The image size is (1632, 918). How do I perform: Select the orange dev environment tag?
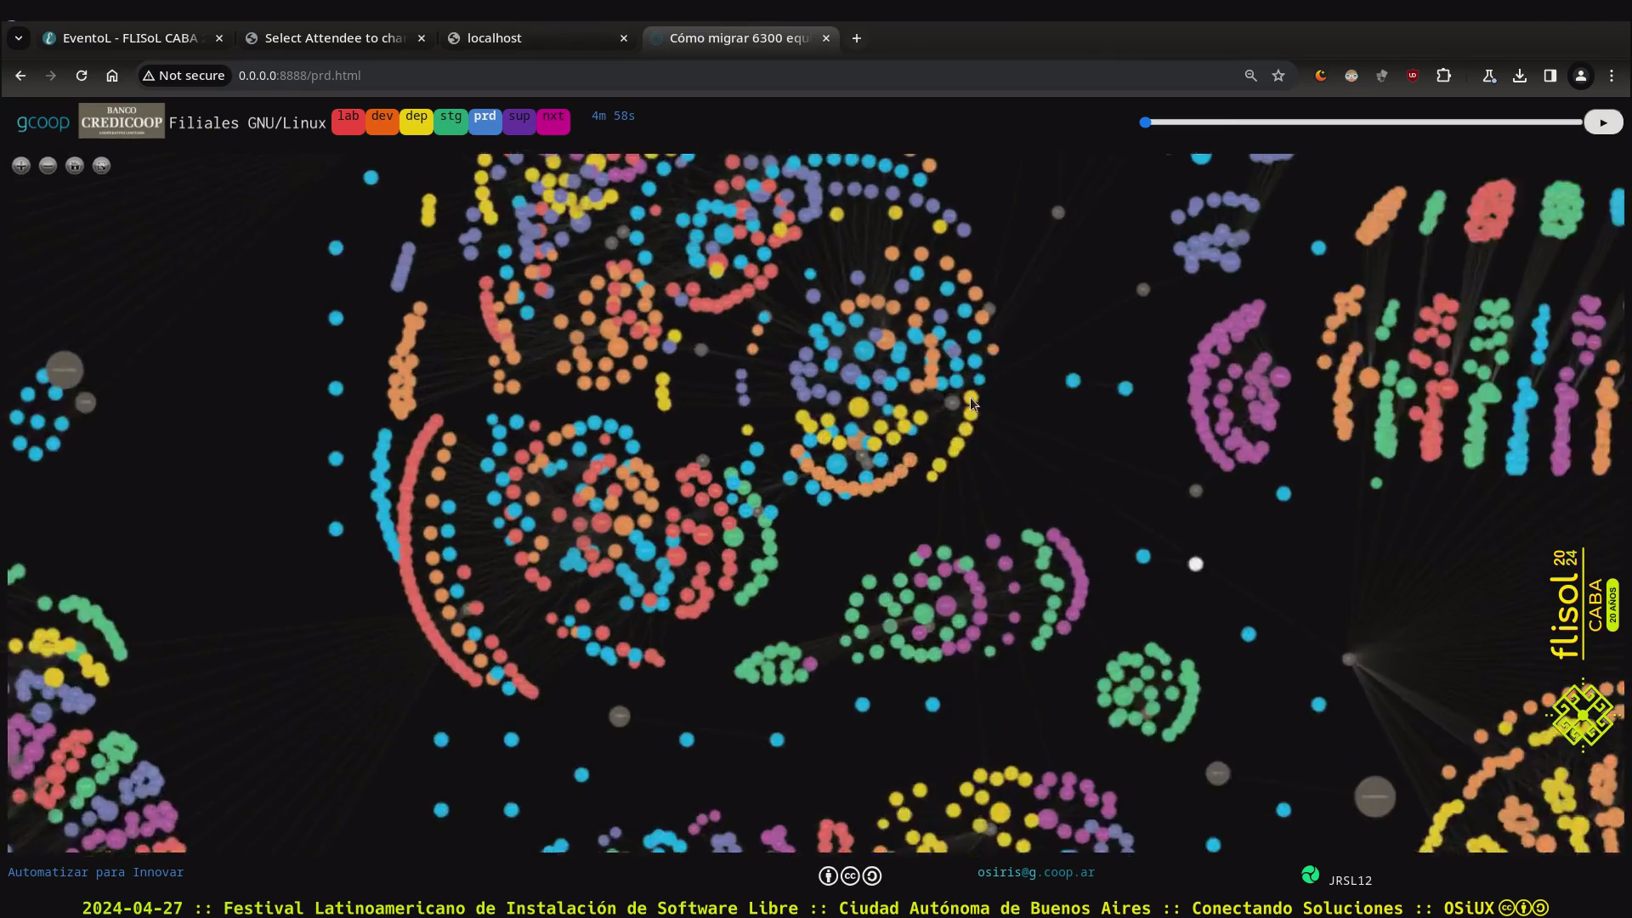coord(382,122)
